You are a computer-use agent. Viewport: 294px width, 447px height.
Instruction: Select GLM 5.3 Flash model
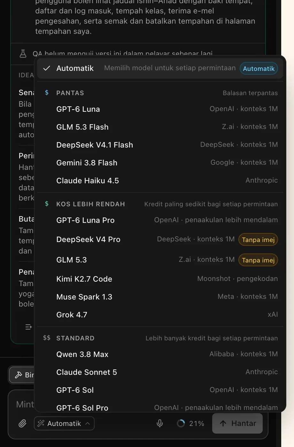point(160,127)
